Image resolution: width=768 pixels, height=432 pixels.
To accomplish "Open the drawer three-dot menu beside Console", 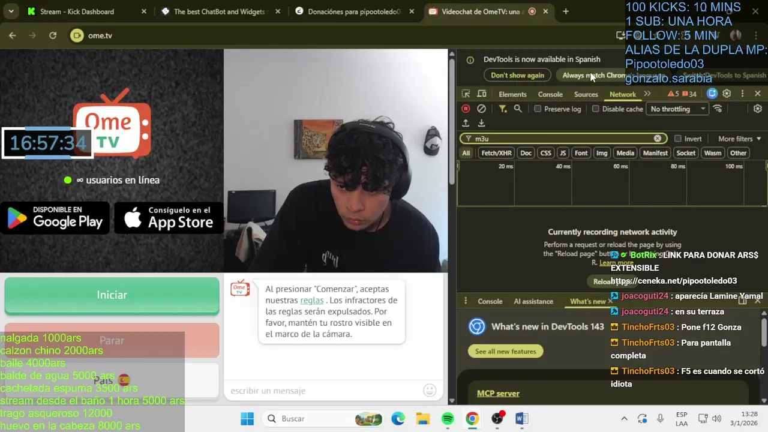I will (x=466, y=301).
